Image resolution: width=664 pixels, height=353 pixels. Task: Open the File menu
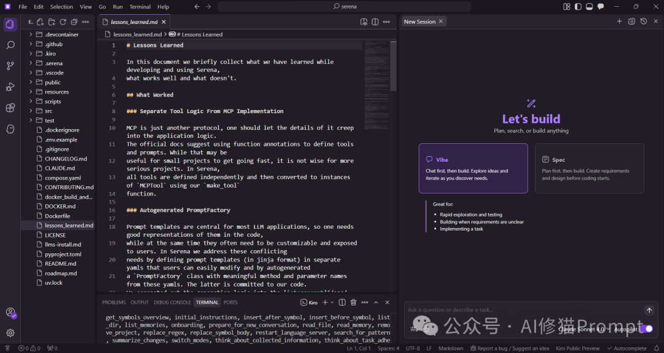[23, 6]
